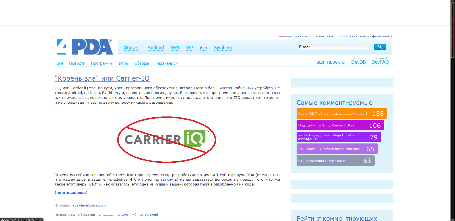455x221 pixels.
Task: Open the article title "Корень зла" или Carrier-IQ
Action: [x=102, y=78]
